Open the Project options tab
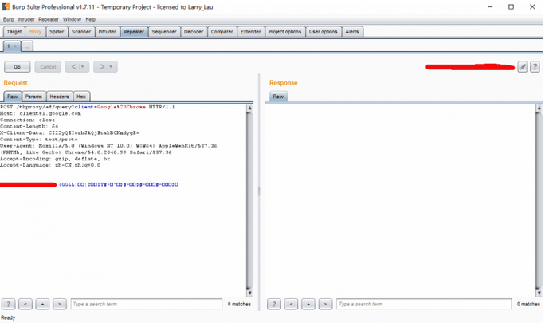553x327 pixels. pos(284,32)
